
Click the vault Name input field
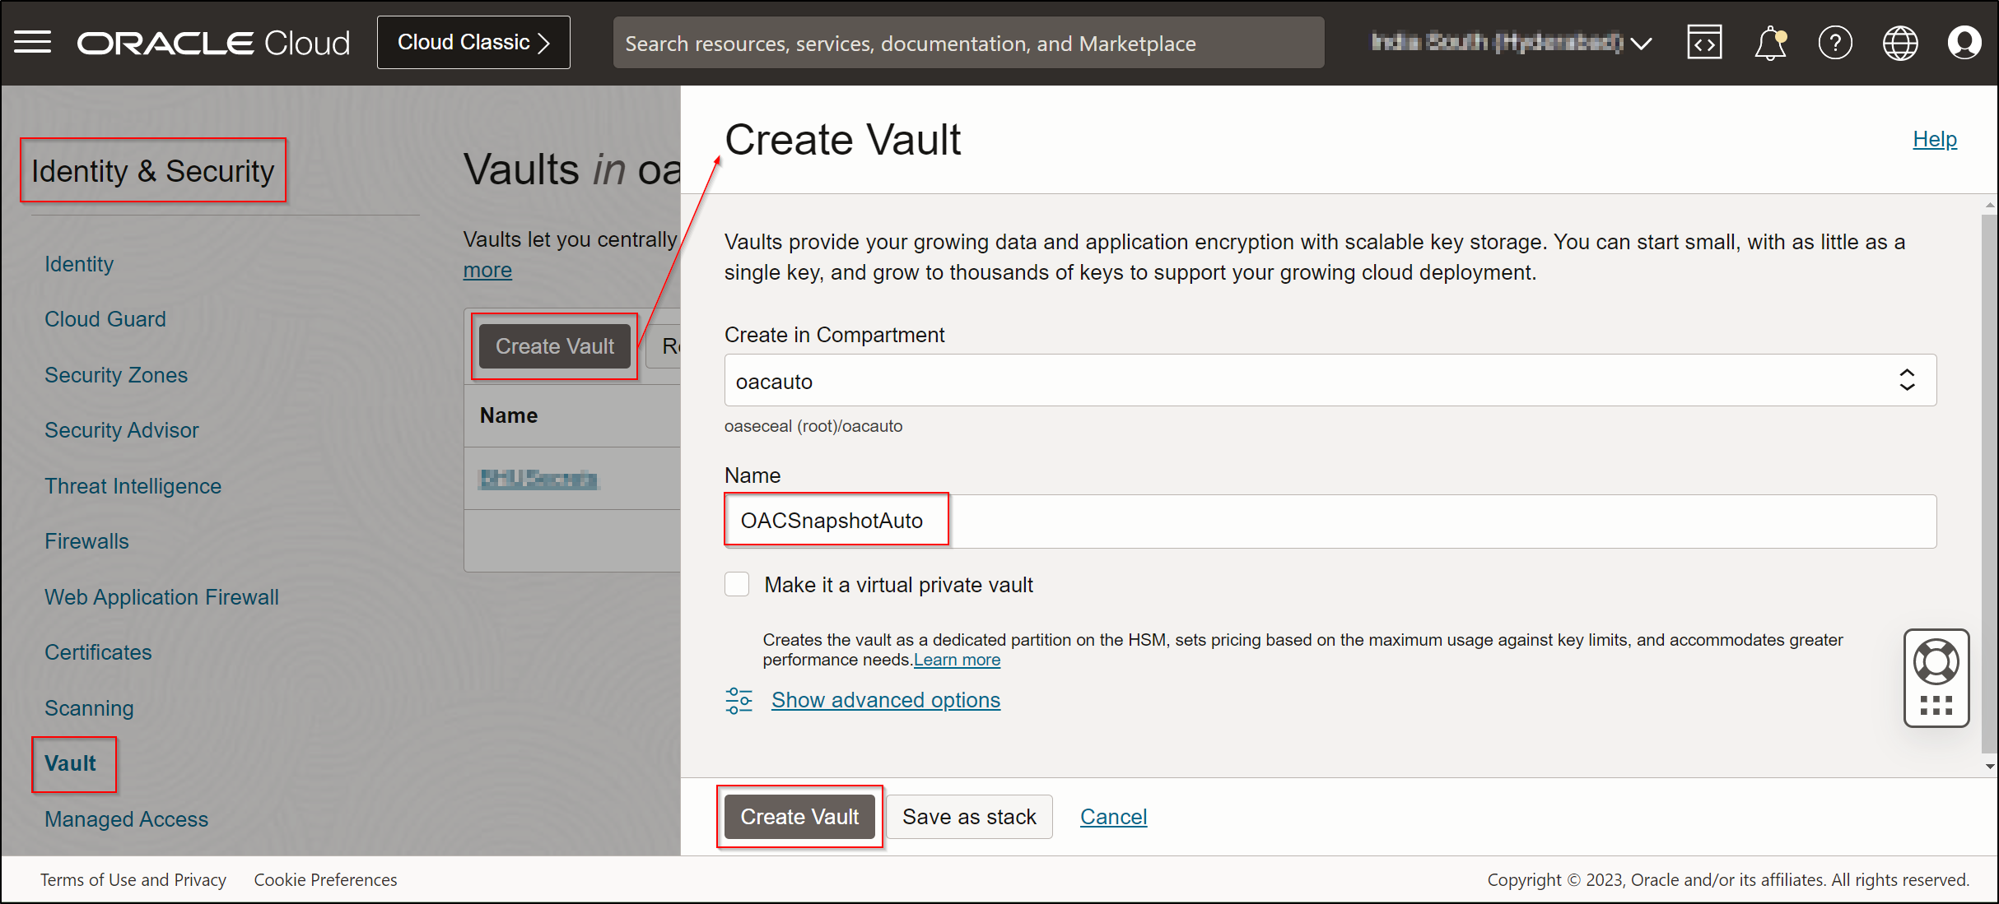pos(1330,521)
